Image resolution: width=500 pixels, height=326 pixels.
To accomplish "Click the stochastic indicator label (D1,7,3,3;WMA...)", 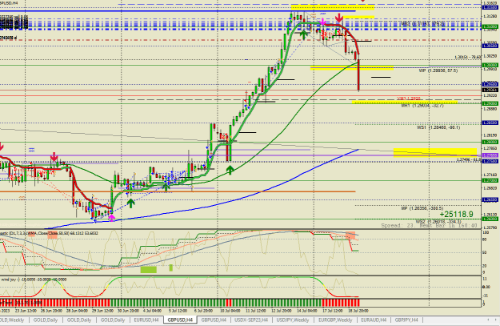I will [49, 233].
